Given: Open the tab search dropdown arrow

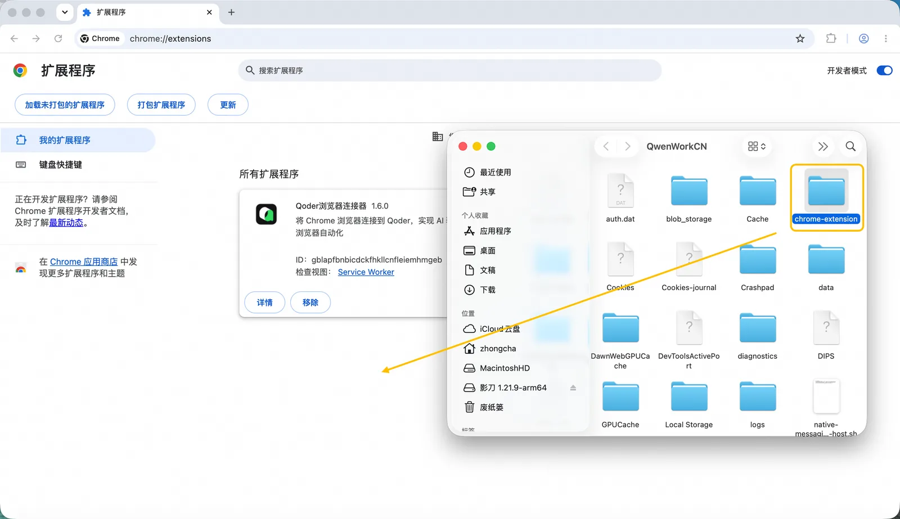Looking at the screenshot, I should coord(65,12).
